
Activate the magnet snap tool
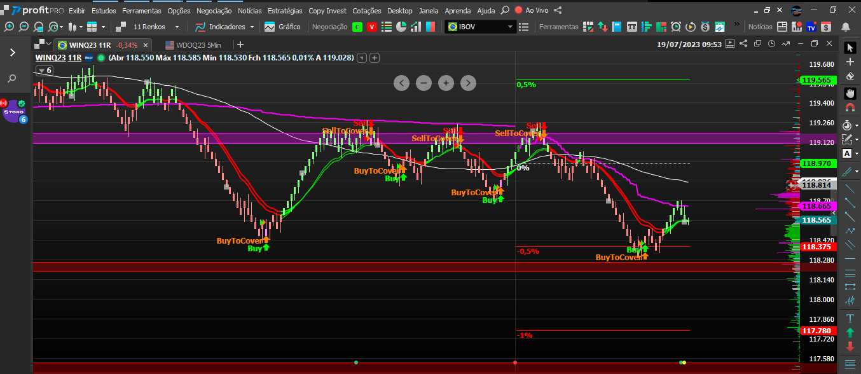tap(850, 107)
